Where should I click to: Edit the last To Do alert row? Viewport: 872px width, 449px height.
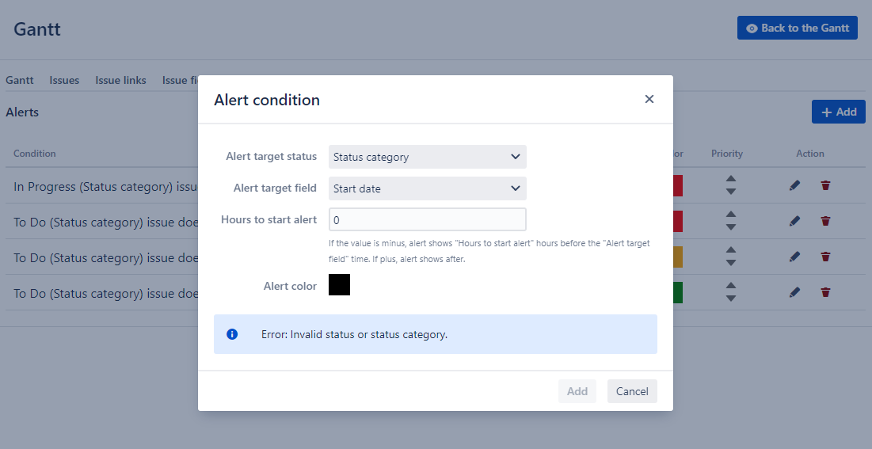795,292
